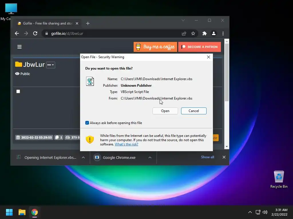Viewport: 293px width, 219px height.
Task: Click the Public visibility eye icon
Action: [x=17, y=74]
